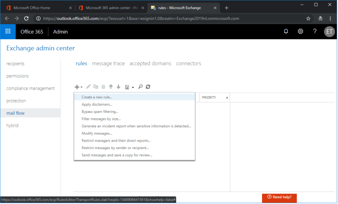
Task: Sort by the PRIORITY column header
Action: click(214, 97)
